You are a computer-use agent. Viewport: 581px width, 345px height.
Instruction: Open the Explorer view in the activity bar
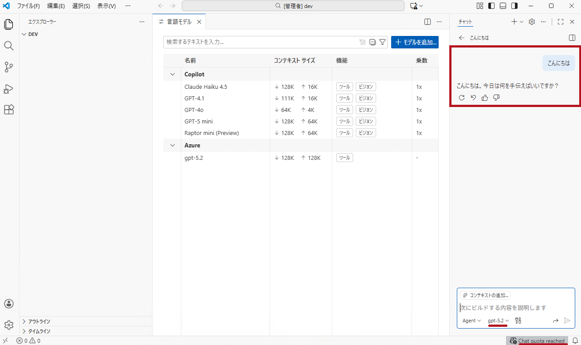8,24
